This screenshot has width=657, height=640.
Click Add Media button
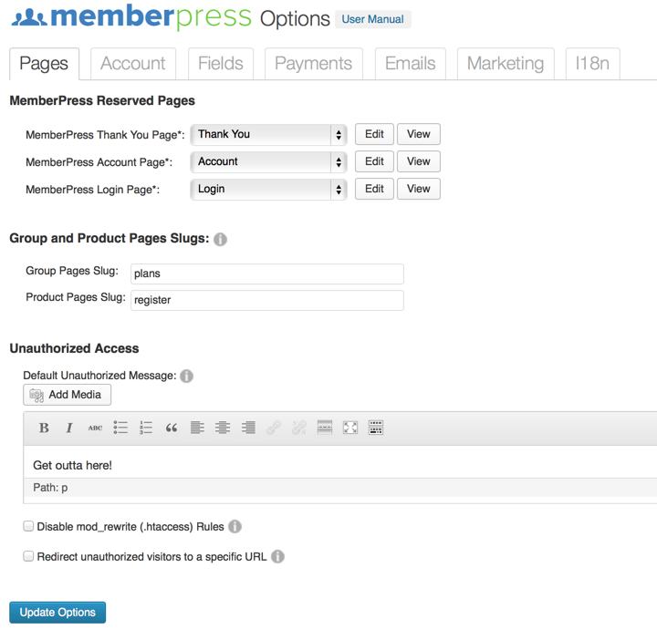pos(67,395)
